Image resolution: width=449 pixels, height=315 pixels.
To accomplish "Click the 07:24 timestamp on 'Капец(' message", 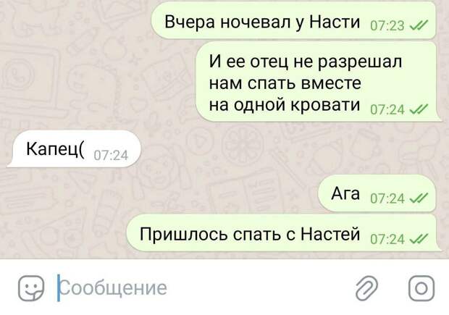I will (x=111, y=156).
